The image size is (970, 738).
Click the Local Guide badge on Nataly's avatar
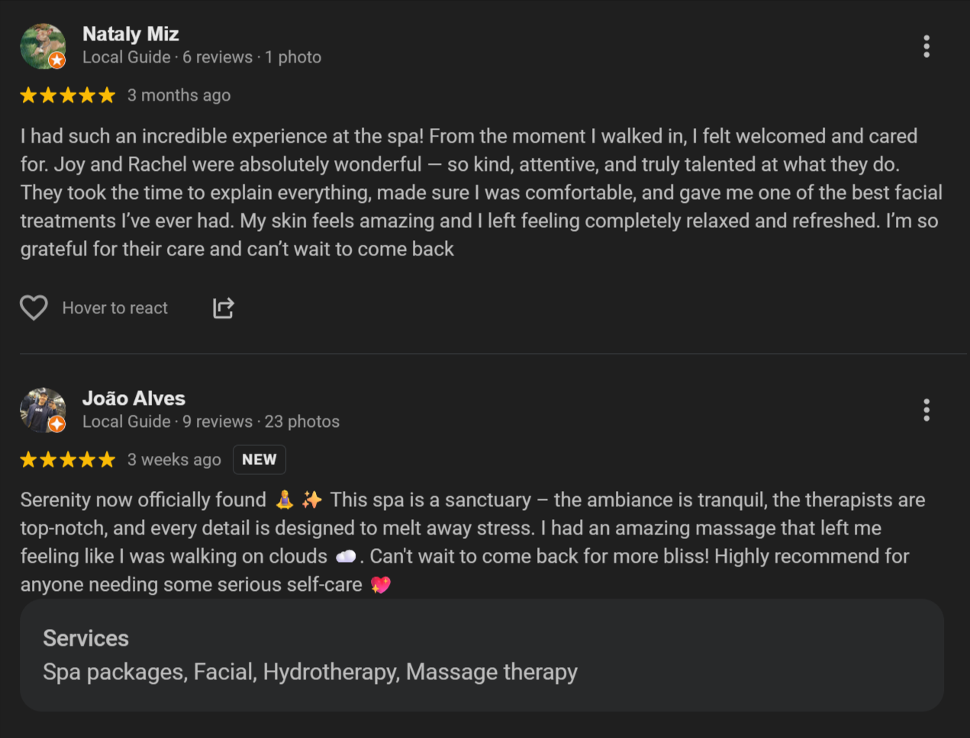(56, 60)
